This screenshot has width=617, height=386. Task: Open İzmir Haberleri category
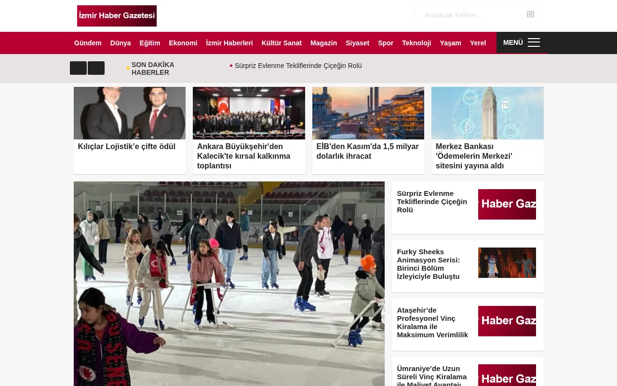coord(229,43)
